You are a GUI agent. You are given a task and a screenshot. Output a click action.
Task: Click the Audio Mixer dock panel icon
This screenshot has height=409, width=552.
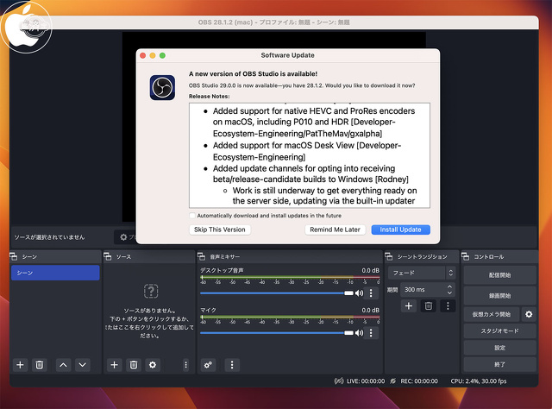click(x=201, y=256)
